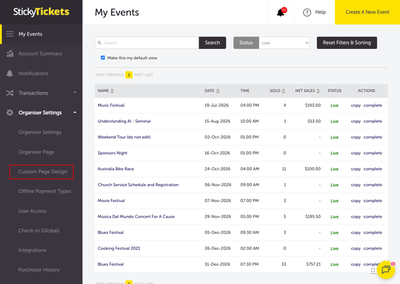Open Organiser Page submenu item
This screenshot has height=284, width=400.
click(36, 152)
